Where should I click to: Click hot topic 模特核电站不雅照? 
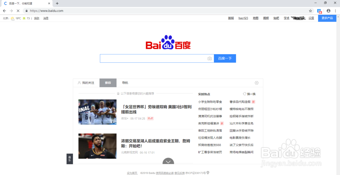(x=241, y=109)
